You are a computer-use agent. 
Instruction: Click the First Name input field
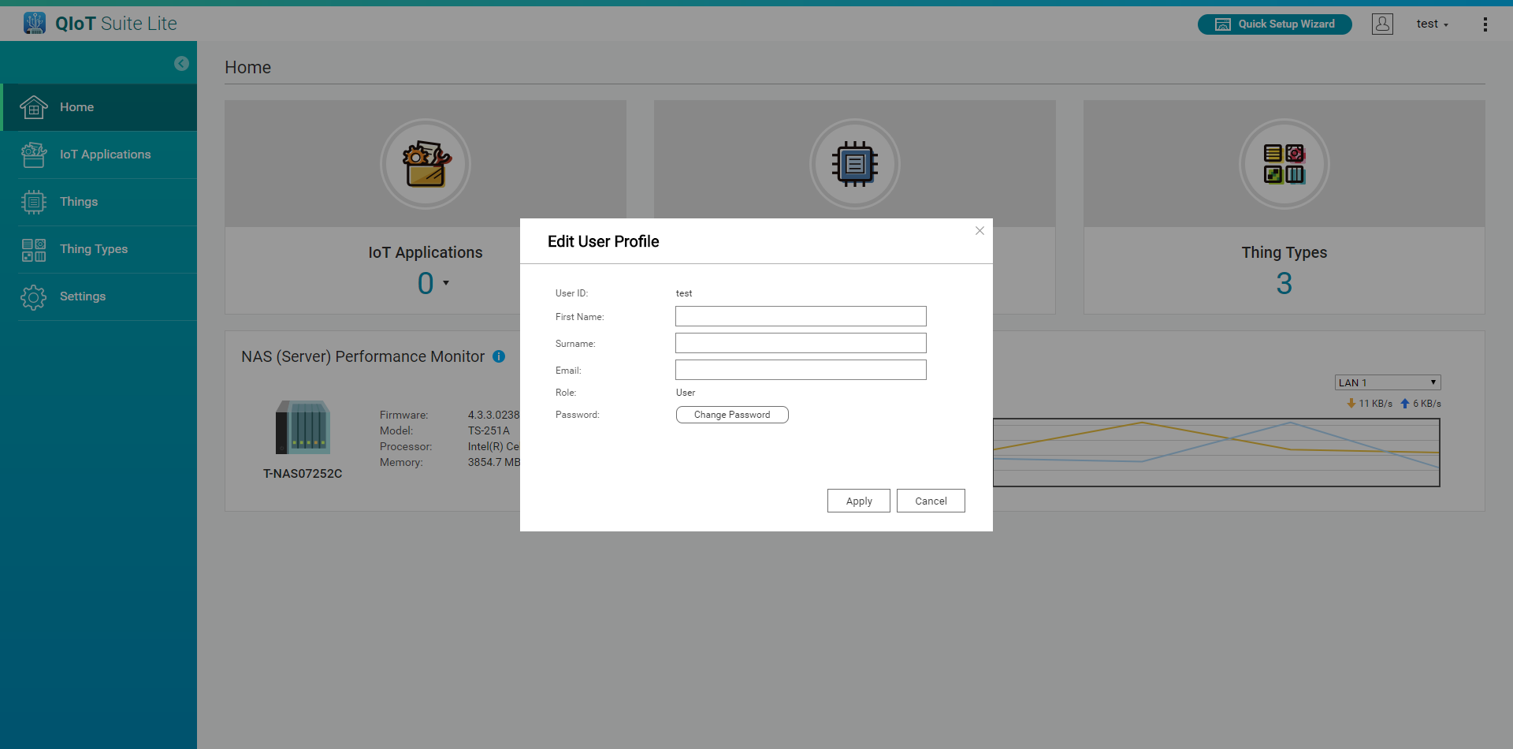[x=800, y=316]
